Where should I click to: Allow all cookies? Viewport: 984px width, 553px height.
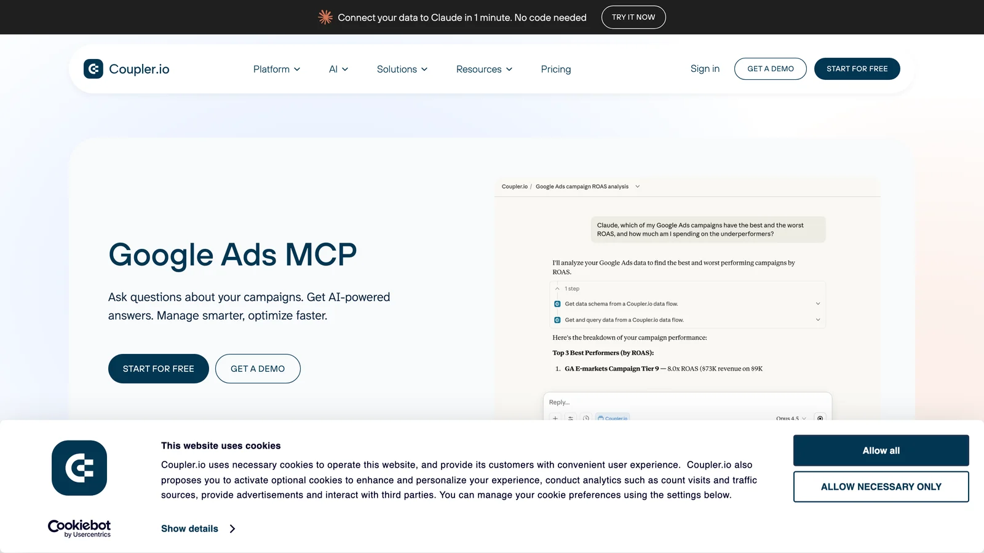pos(881,450)
